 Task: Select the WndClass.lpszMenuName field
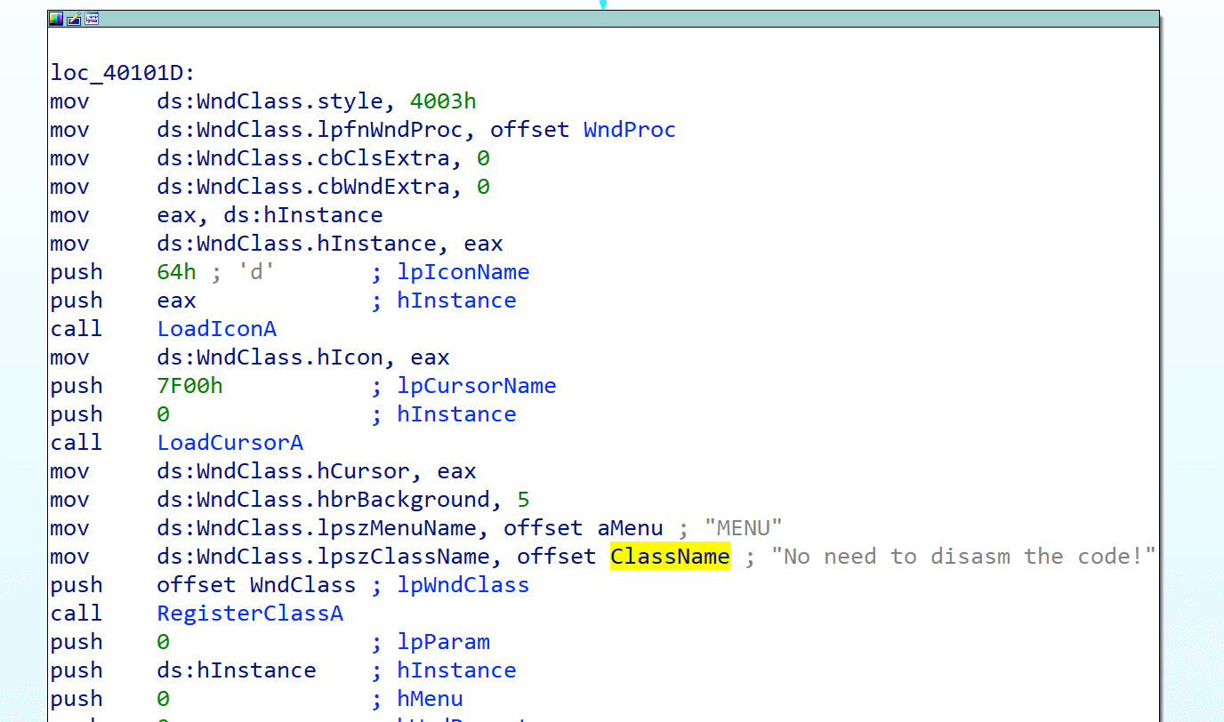pyautogui.click(x=317, y=528)
